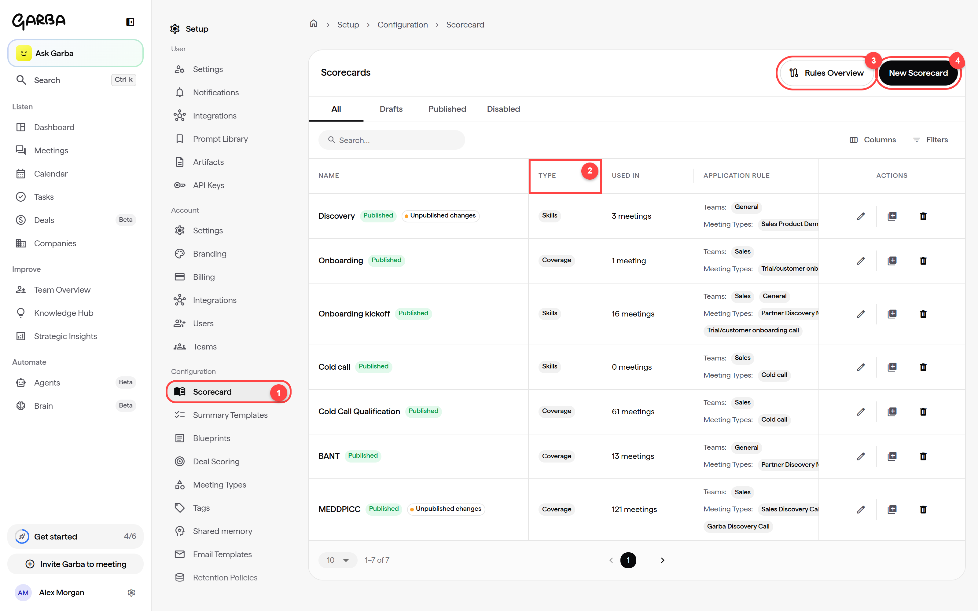Open Agents under Automate
The width and height of the screenshot is (978, 611).
coord(75,383)
